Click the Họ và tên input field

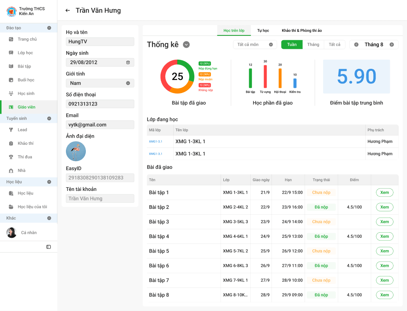pyautogui.click(x=100, y=42)
